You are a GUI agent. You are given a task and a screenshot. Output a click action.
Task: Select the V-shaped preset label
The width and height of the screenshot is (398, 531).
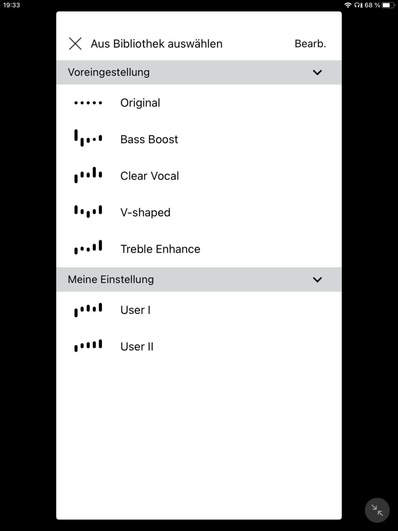pos(145,213)
